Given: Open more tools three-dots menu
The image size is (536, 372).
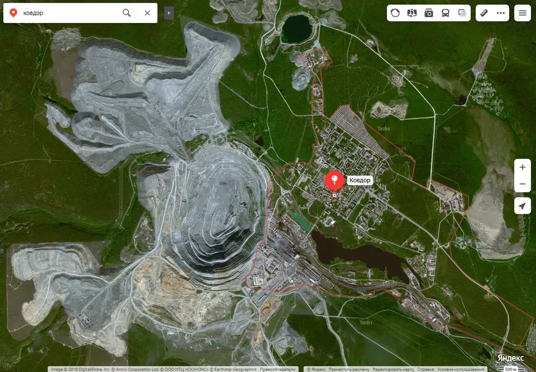Looking at the screenshot, I should point(501,13).
